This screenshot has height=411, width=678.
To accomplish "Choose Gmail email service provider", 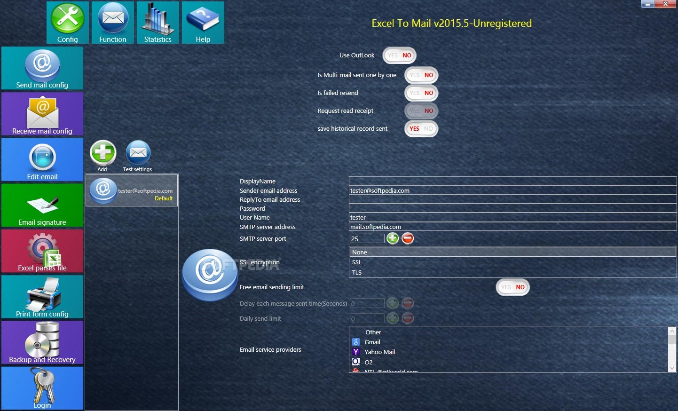I will click(509, 342).
